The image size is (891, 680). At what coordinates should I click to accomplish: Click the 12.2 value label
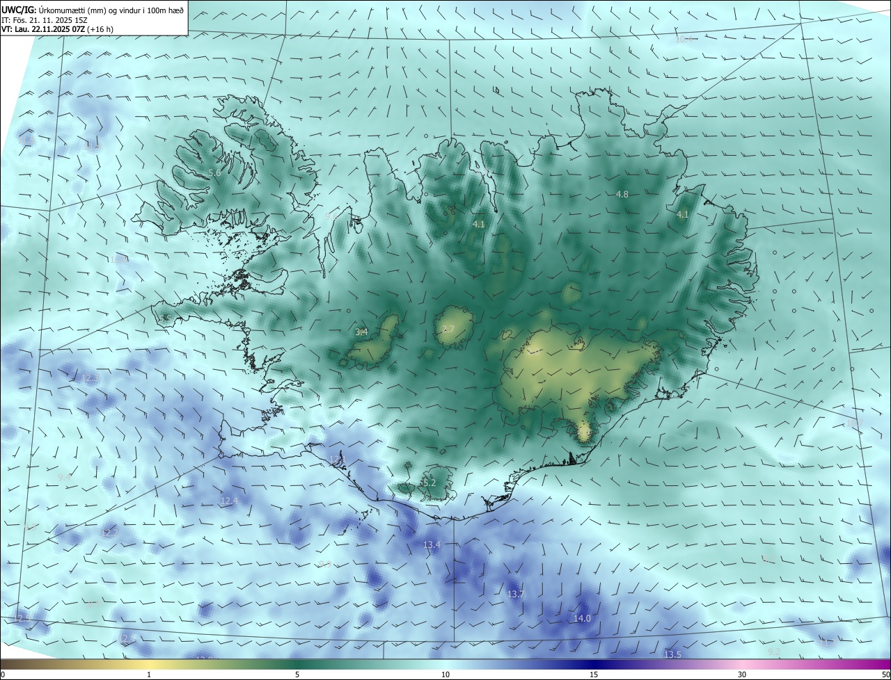click(111, 533)
